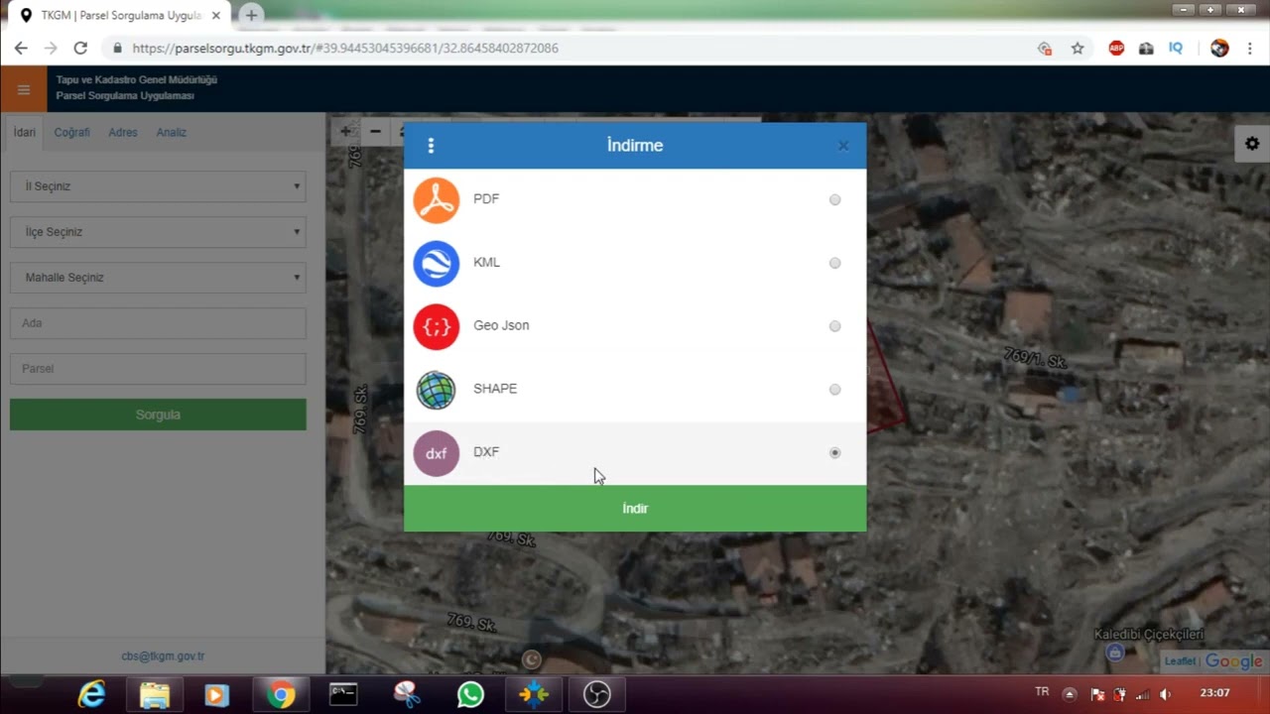Click the browser address bar URL
Image resolution: width=1270 pixels, height=714 pixels.
click(345, 48)
